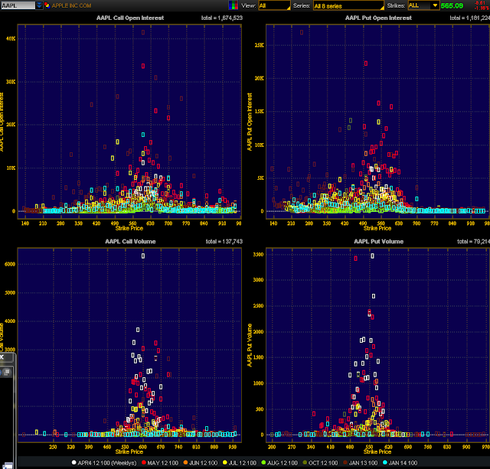Image resolution: width=490 pixels, height=469 pixels.
Task: Click the AAPL Call Open Interest chart title
Action: [x=130, y=18]
